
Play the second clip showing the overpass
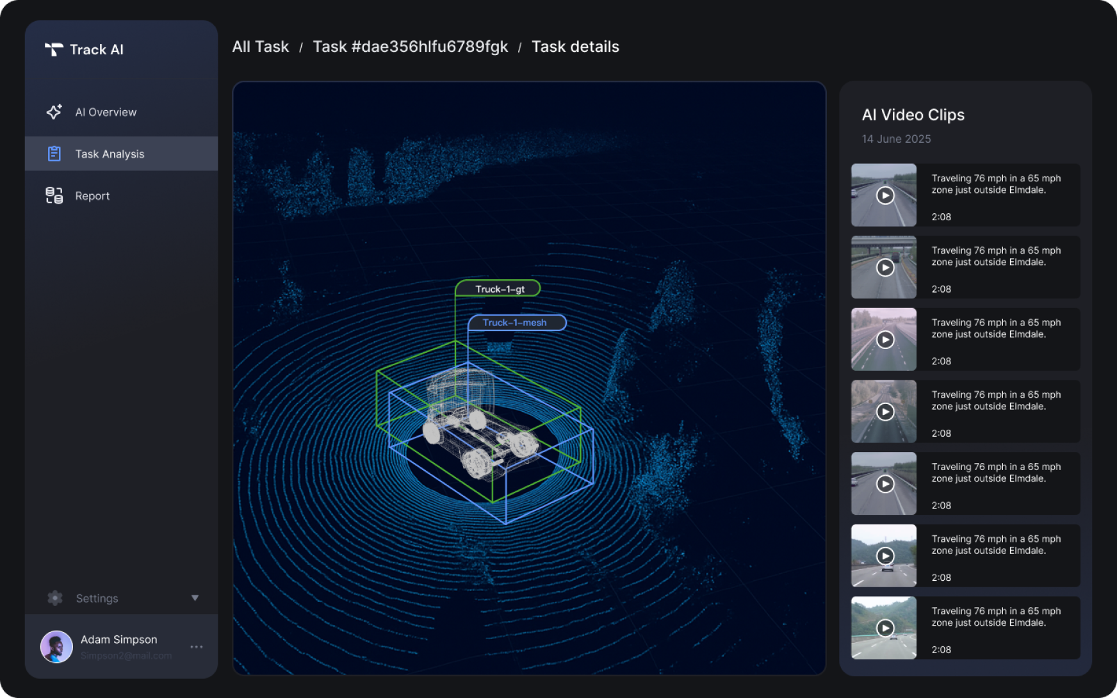(x=885, y=267)
